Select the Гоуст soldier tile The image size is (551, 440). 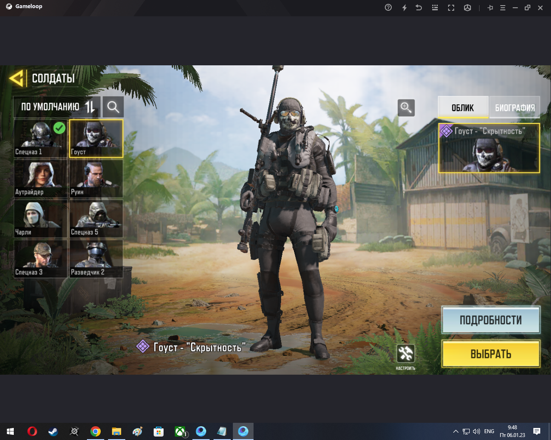coord(96,138)
